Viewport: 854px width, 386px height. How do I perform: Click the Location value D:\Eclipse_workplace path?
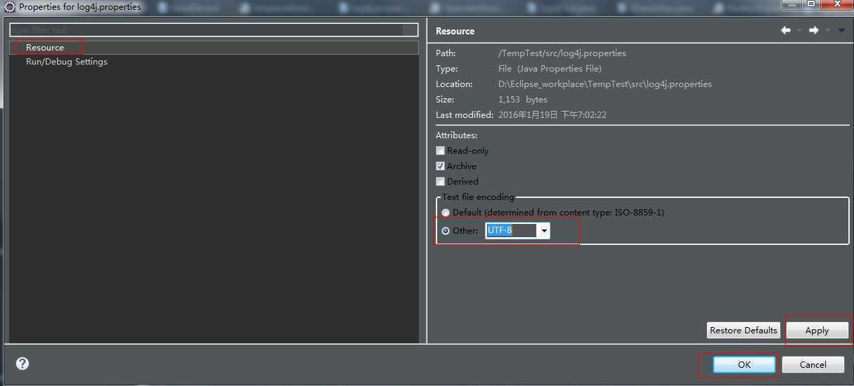coord(605,84)
